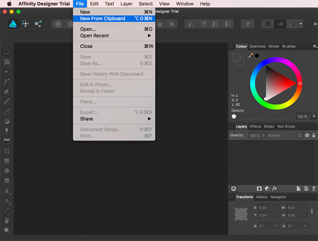The width and height of the screenshot is (318, 241).
Task: Select the Ellipse shape tool
Action: coord(7,171)
